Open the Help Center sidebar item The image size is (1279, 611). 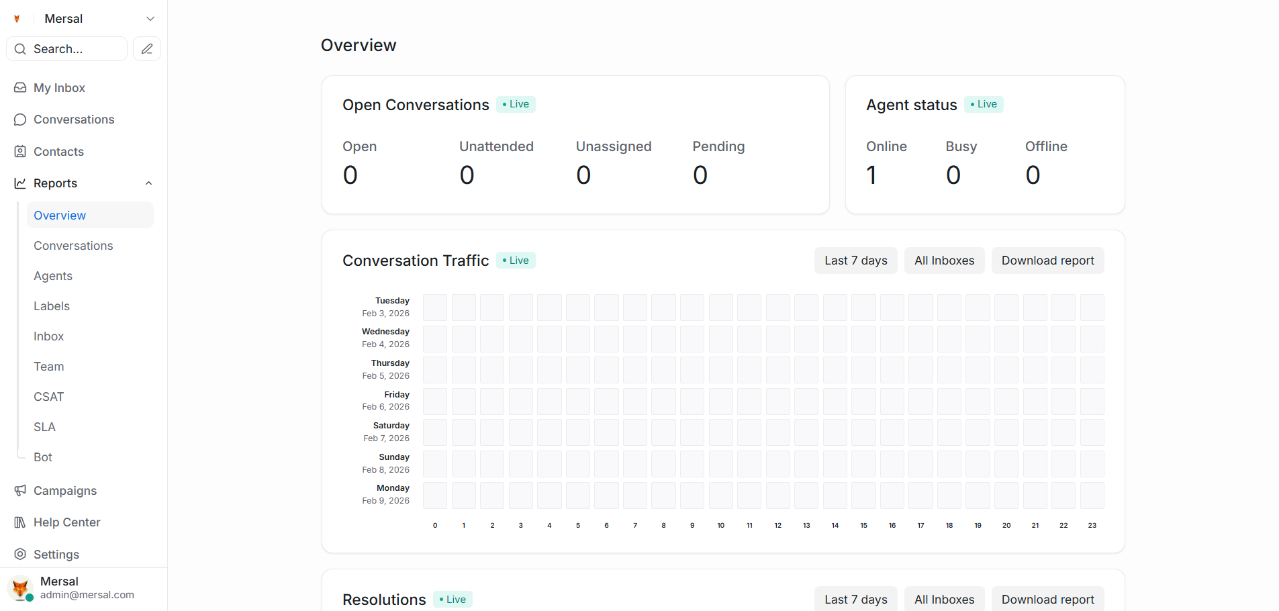(66, 522)
